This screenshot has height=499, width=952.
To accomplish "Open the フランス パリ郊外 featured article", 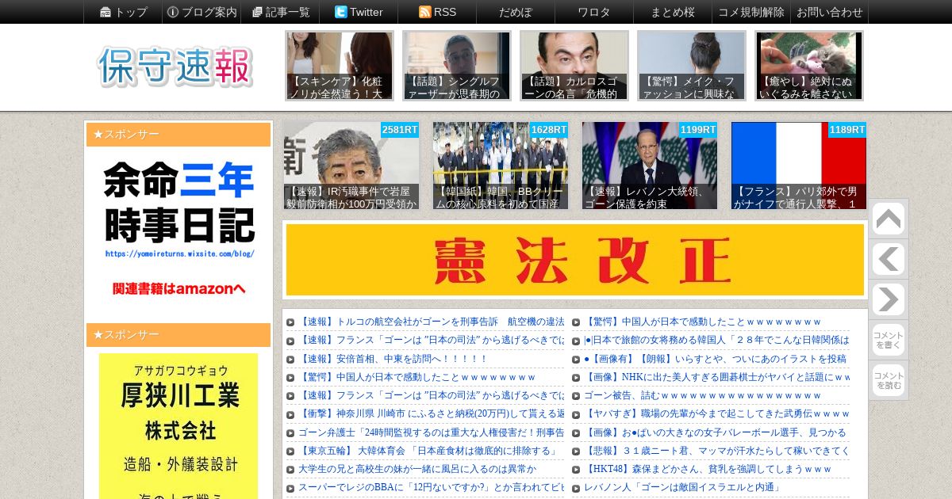I will (x=799, y=166).
